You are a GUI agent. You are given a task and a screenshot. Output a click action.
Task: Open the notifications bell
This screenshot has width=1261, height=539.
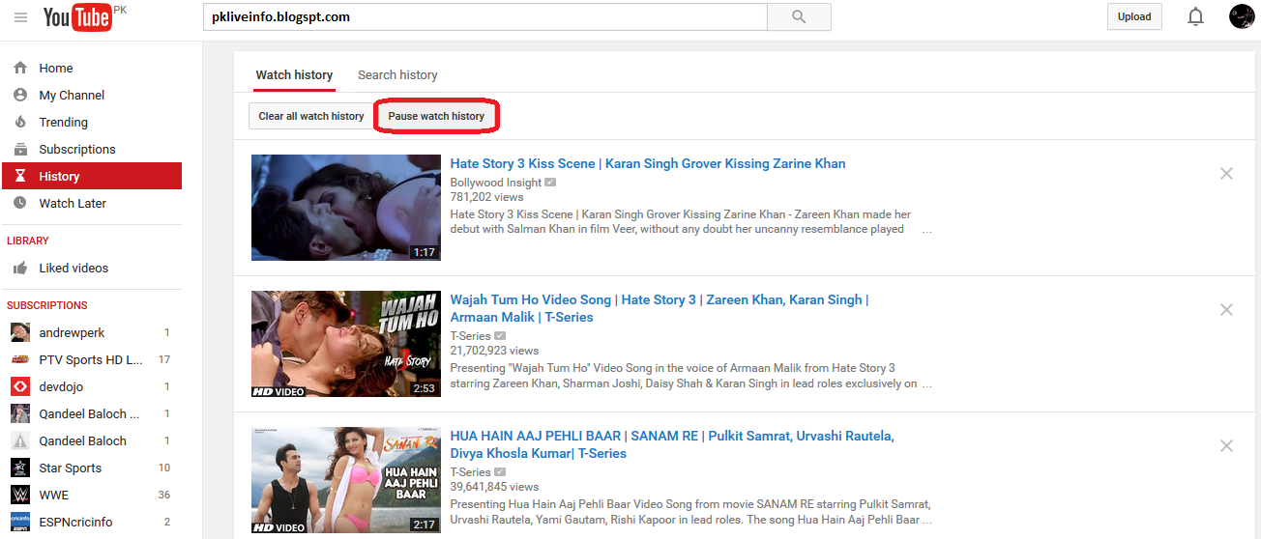coord(1196,16)
